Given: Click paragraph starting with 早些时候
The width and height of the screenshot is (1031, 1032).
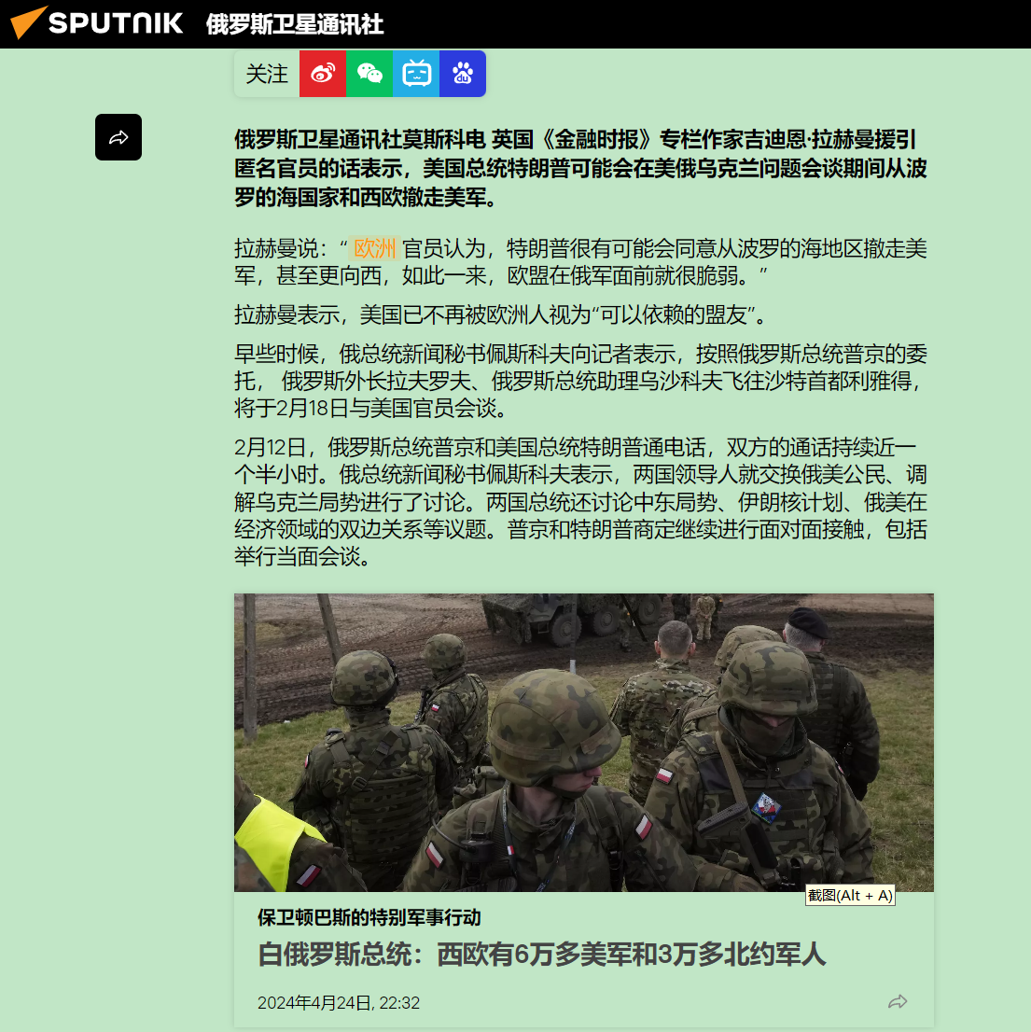Looking at the screenshot, I should tap(580, 381).
